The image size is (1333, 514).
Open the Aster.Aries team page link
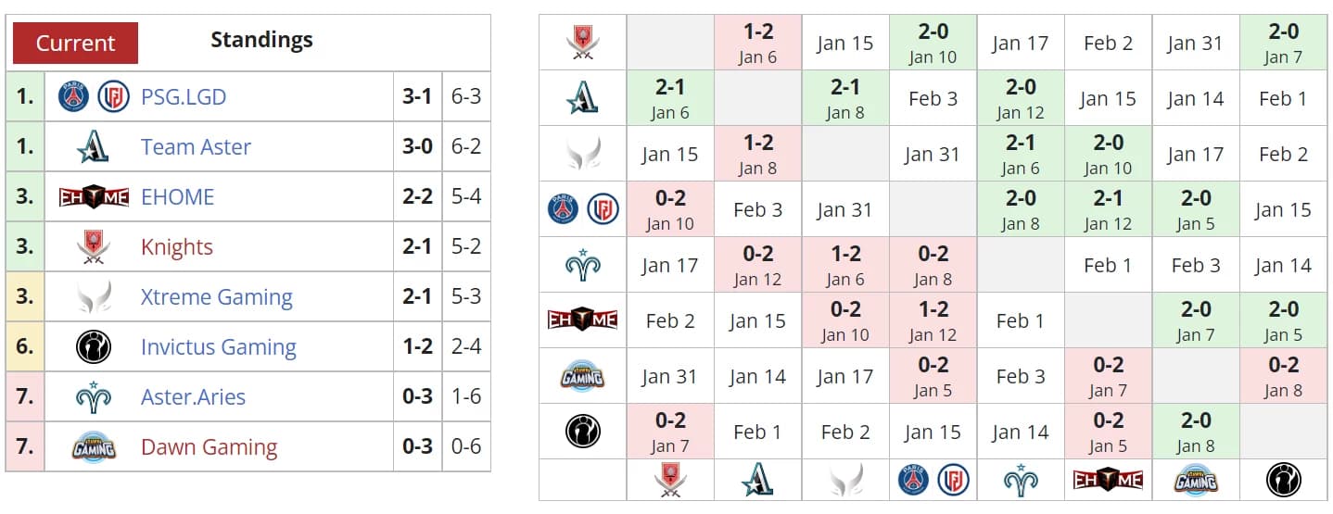pyautogui.click(x=193, y=397)
